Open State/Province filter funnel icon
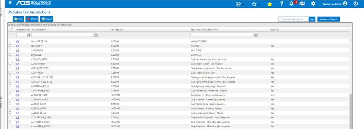Screen dimensions: 364x129 click(29, 35)
